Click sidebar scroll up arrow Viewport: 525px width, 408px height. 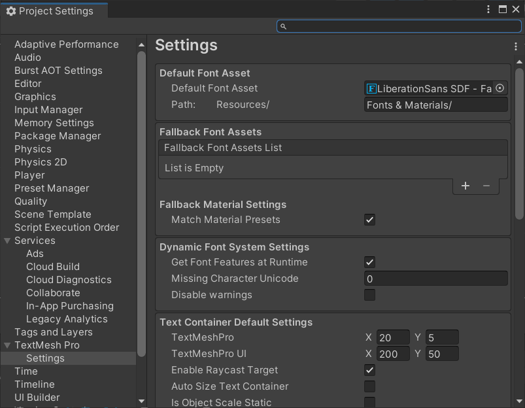tap(141, 45)
